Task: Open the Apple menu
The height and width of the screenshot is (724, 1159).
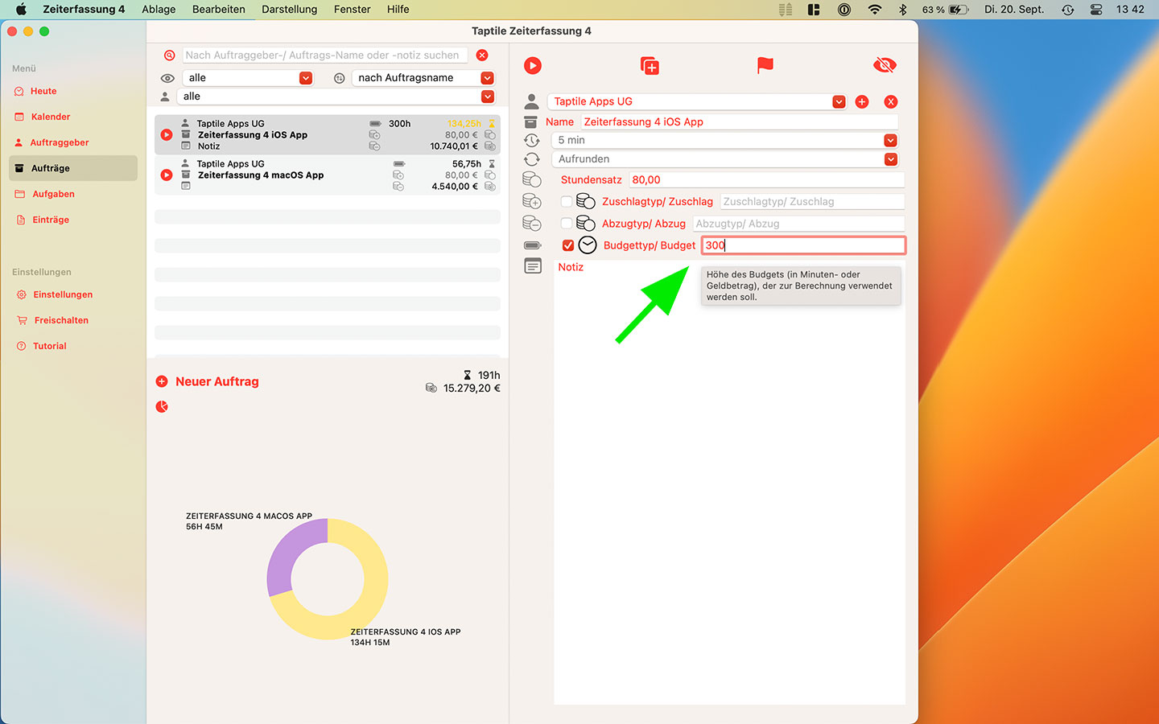Action: point(21,10)
